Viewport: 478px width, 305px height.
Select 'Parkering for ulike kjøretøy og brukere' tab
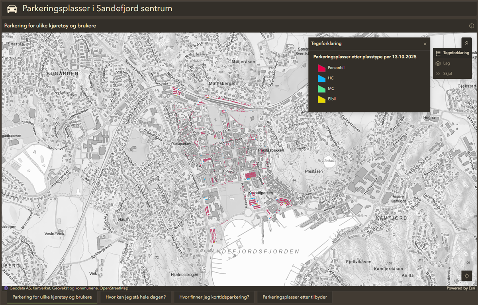click(52, 297)
